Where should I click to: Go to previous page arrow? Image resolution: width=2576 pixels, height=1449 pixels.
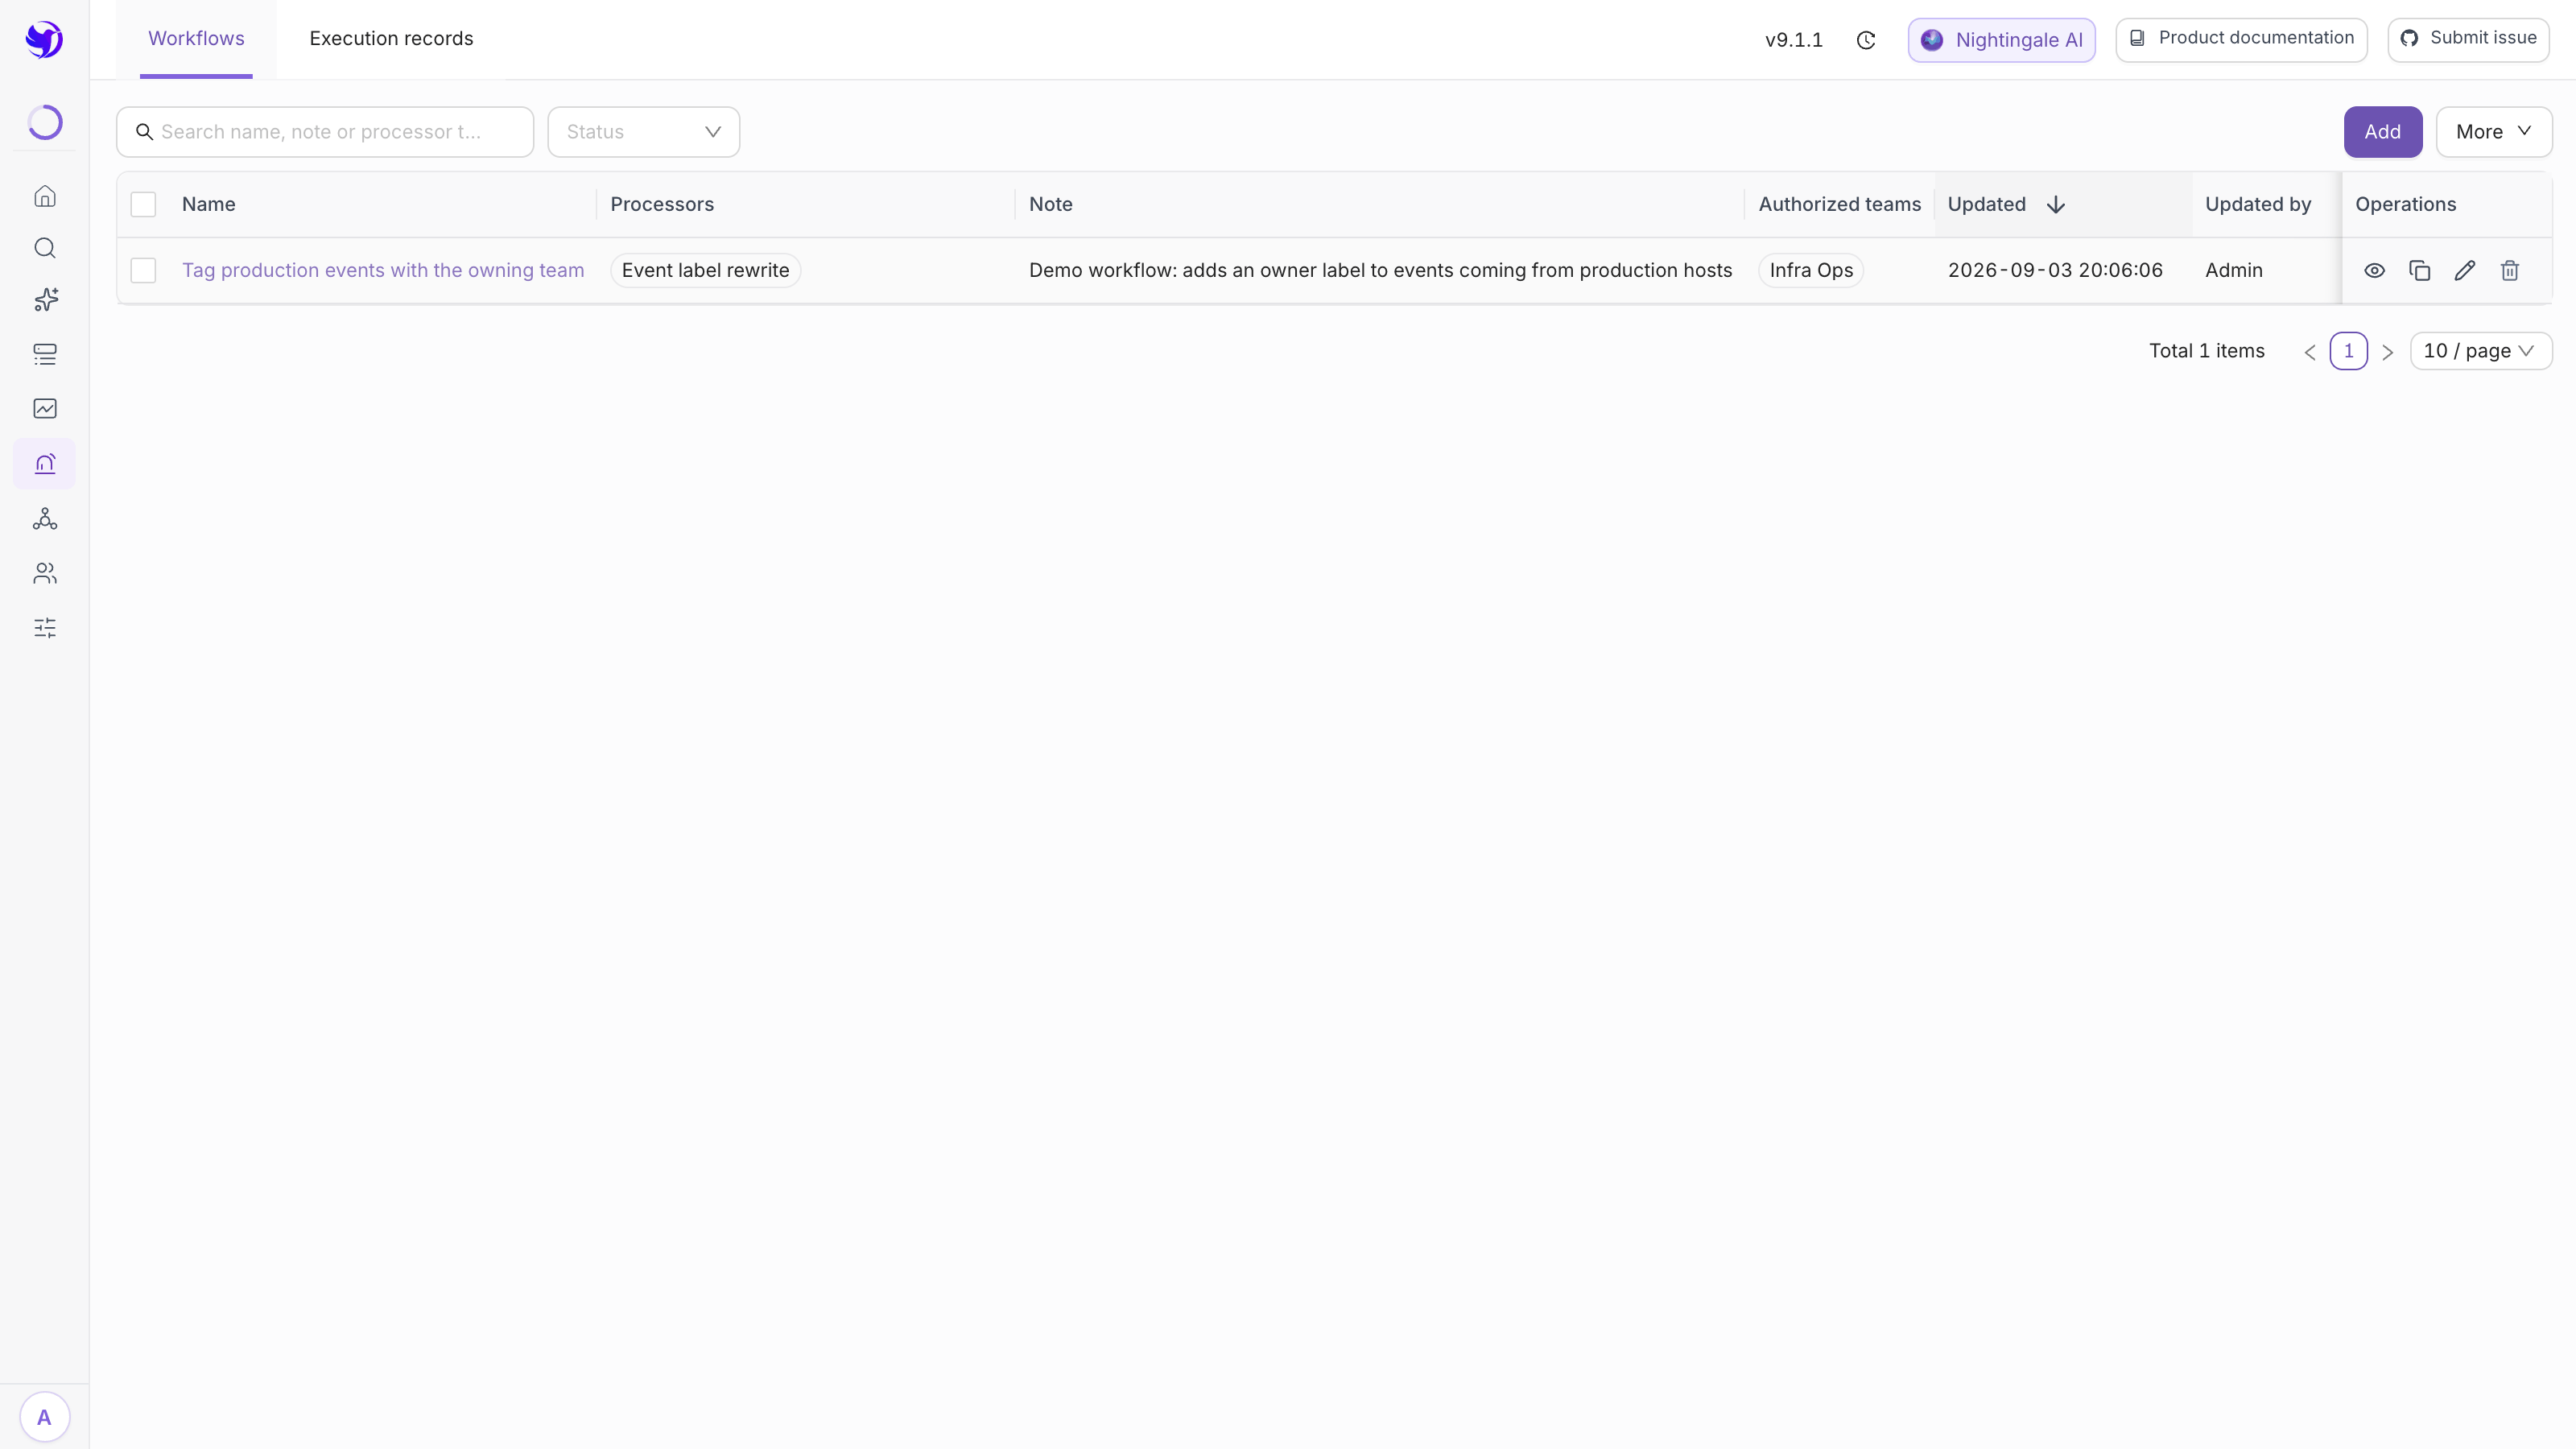click(2310, 352)
